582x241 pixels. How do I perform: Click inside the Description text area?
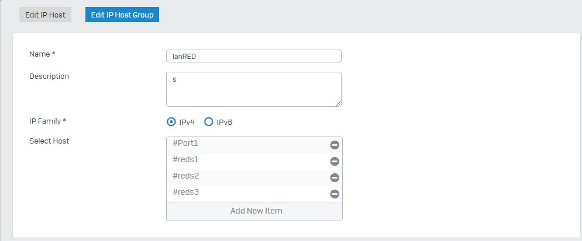[x=254, y=89]
